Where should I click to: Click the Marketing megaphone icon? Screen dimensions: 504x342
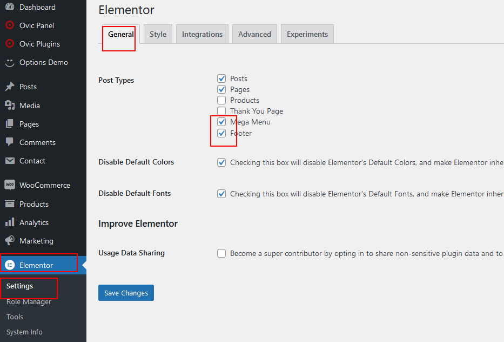pos(10,241)
